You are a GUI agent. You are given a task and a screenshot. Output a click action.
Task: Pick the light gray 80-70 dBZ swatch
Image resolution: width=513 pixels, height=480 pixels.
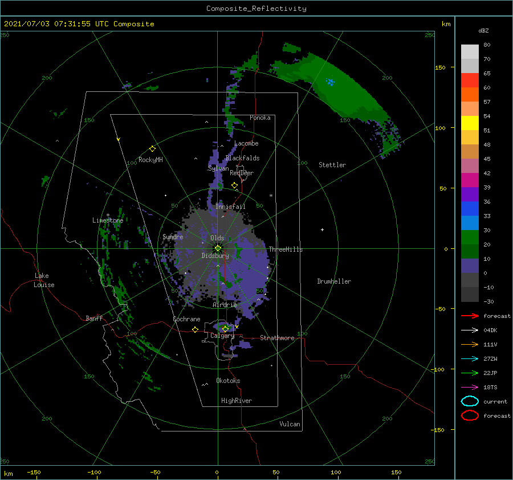click(x=470, y=52)
